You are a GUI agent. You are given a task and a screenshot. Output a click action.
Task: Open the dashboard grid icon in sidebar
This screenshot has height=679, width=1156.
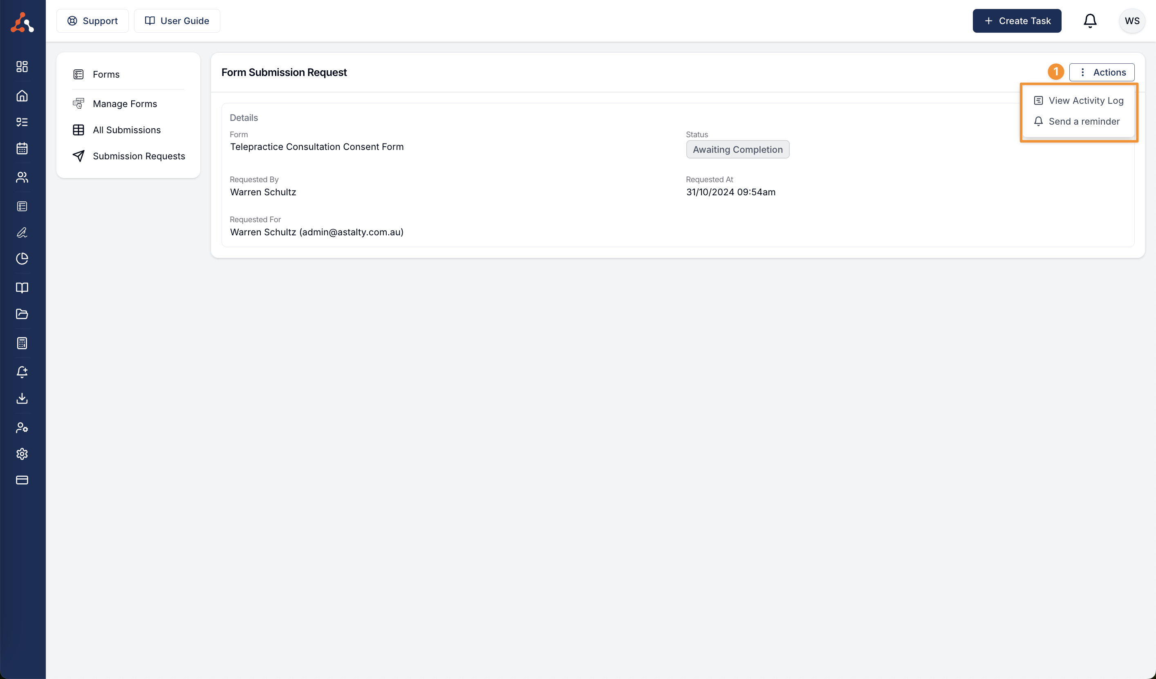(22, 67)
